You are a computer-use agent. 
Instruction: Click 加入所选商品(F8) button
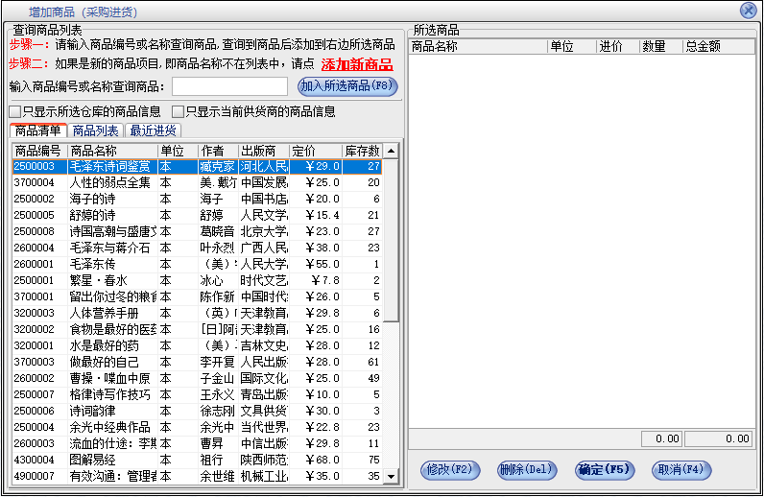pyautogui.click(x=347, y=86)
